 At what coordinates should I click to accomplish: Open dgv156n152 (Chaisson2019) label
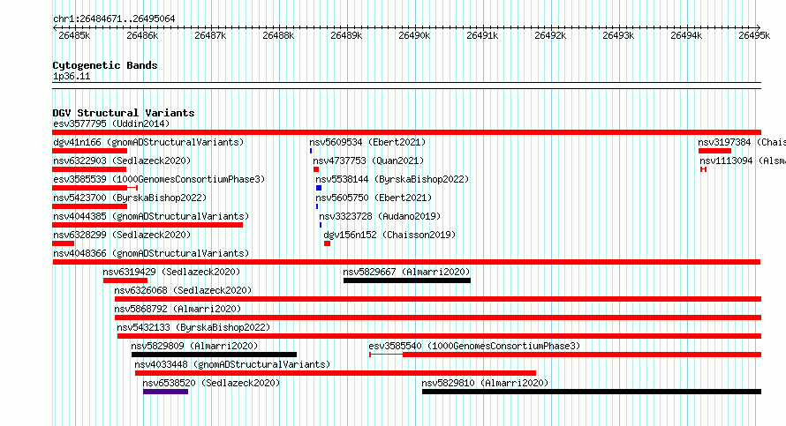pos(389,235)
